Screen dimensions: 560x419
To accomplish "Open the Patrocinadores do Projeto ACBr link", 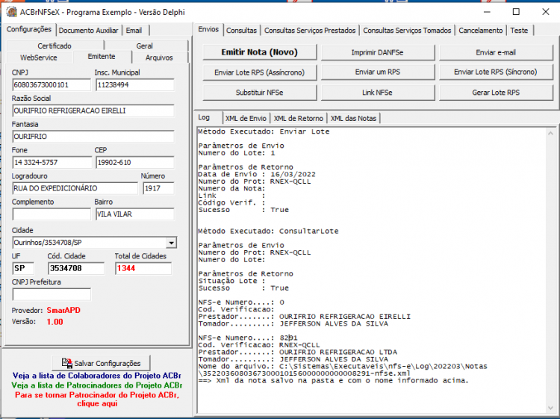I will tap(97, 385).
